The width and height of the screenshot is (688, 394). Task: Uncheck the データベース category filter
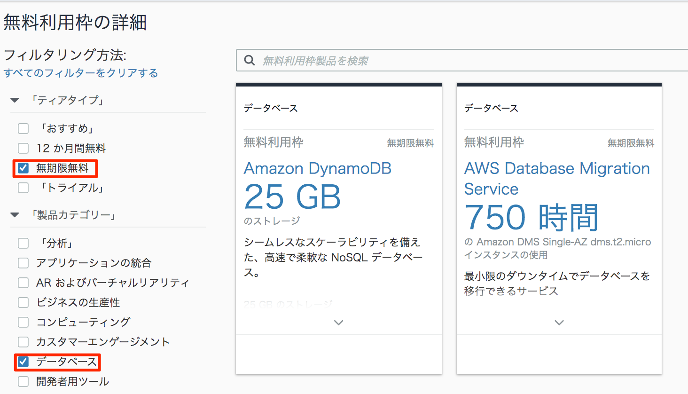[x=23, y=362]
